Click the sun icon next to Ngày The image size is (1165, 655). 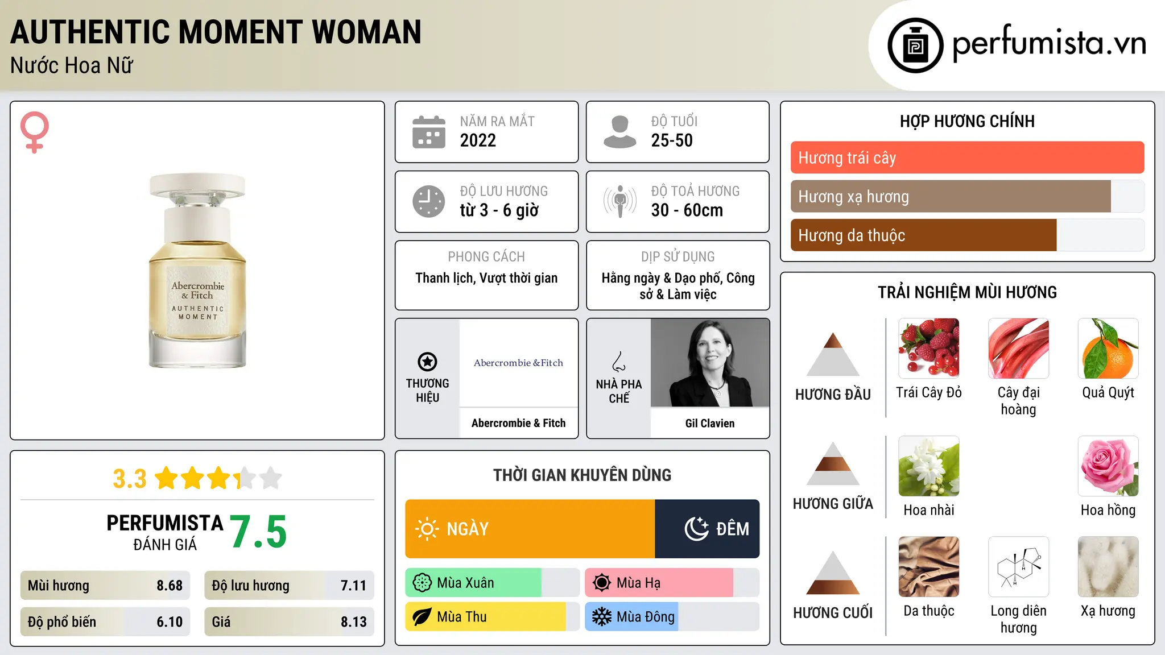427,529
